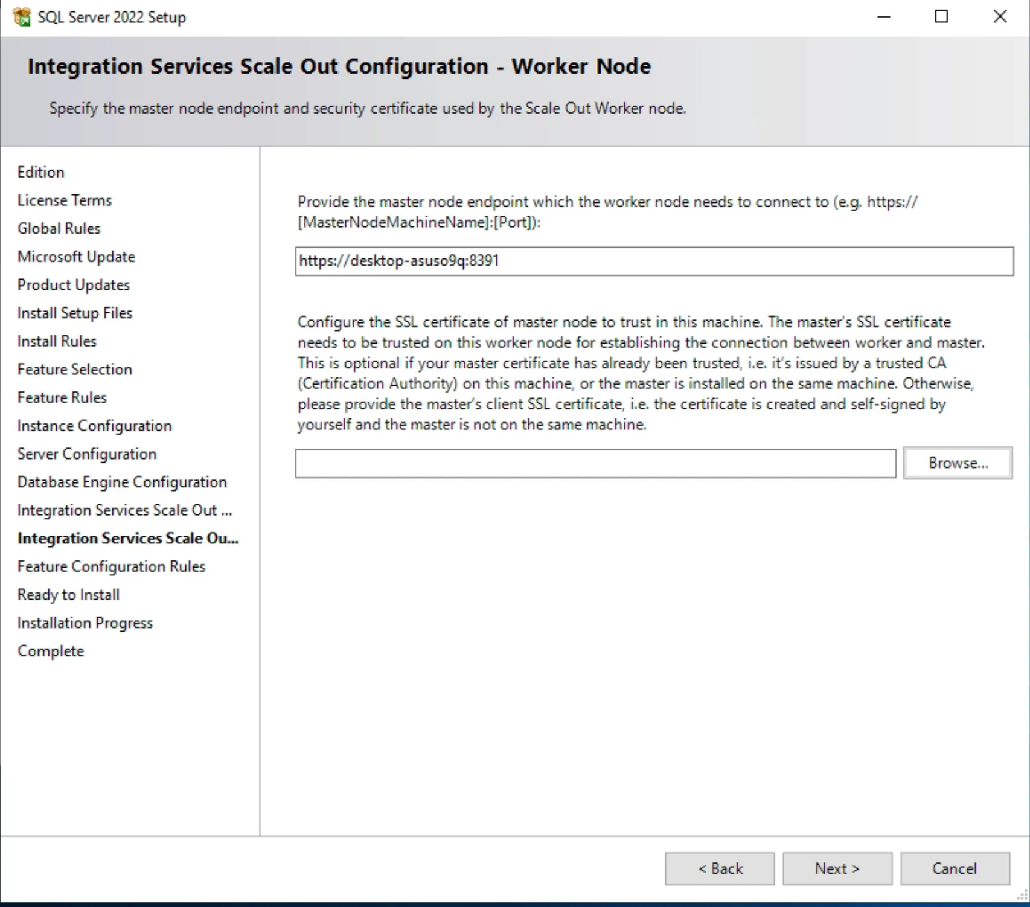Select the bold current Integration Services step

pos(128,539)
